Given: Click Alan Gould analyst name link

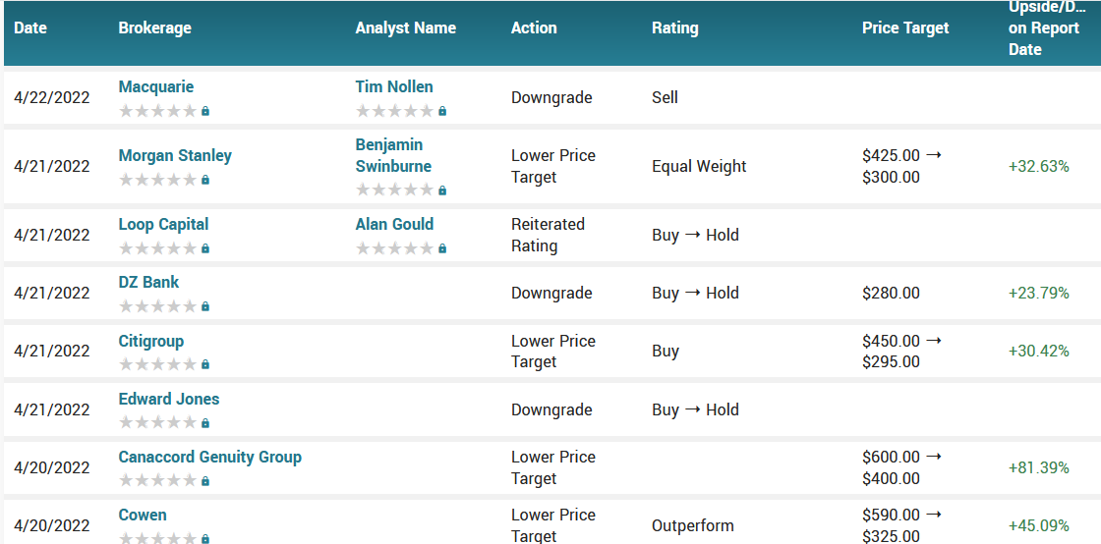Looking at the screenshot, I should [394, 224].
